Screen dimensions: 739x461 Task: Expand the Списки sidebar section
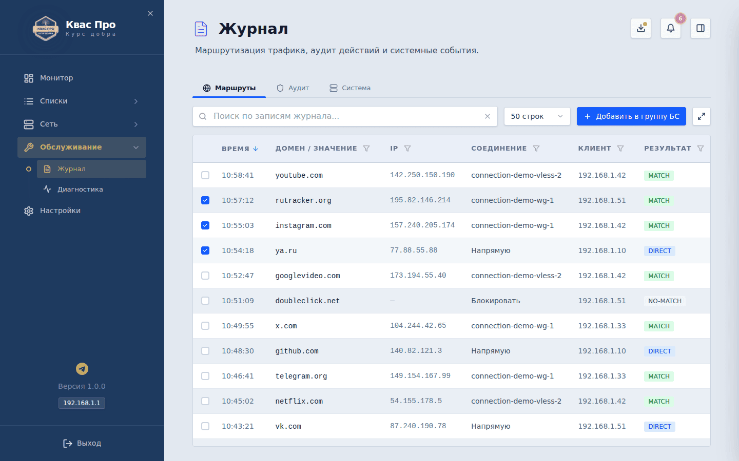pos(82,101)
